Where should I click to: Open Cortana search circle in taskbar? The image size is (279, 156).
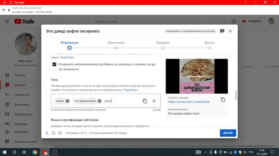[x=14, y=152]
